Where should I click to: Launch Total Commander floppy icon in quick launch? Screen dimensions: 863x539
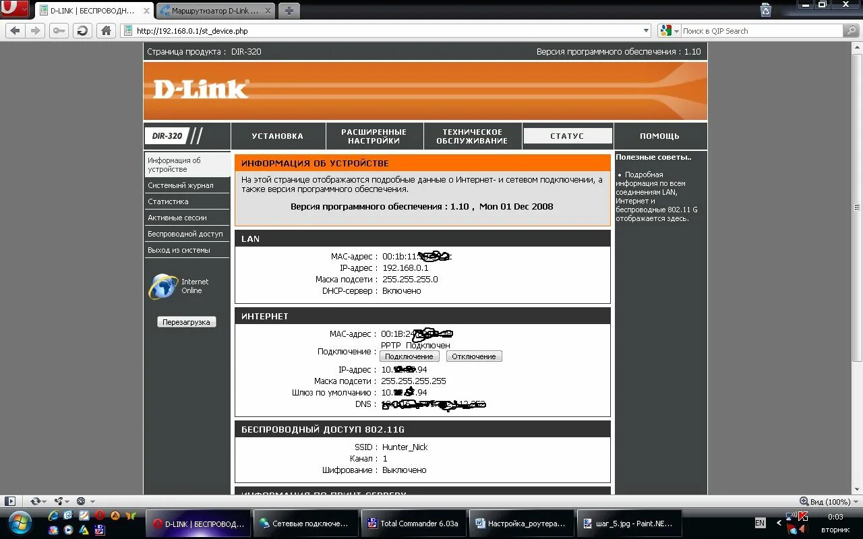tap(100, 530)
